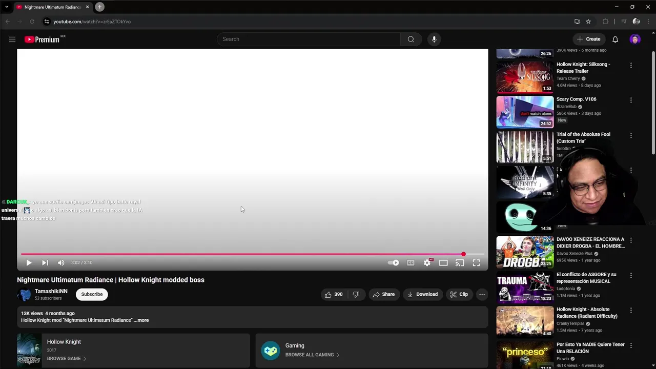The image size is (656, 369).
Task: Open options for Por Esto Ya NADIE video
Action: [x=631, y=345]
